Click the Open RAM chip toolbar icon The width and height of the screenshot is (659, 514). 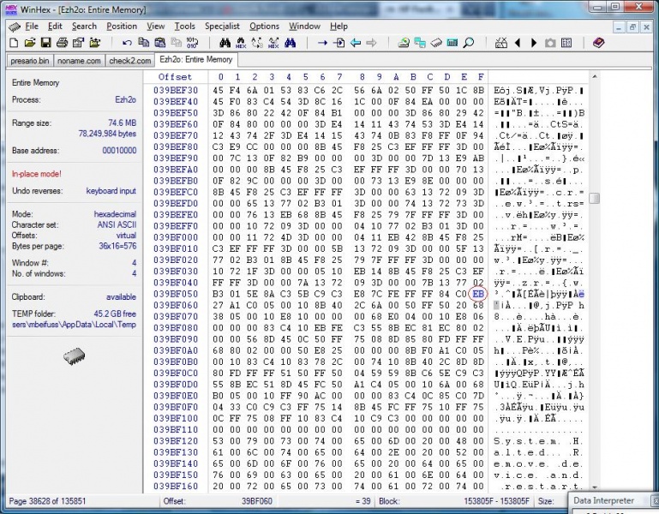tap(436, 43)
